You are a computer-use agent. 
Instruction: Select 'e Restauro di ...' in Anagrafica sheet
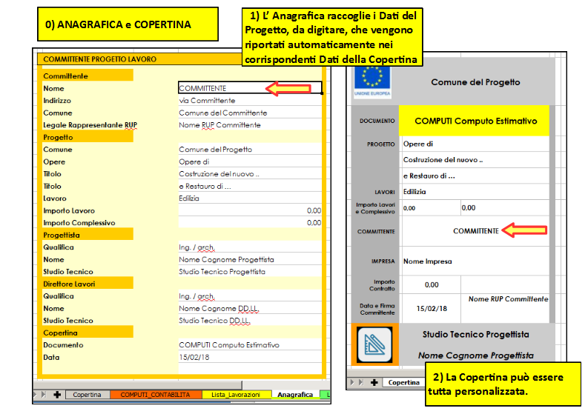(x=250, y=186)
